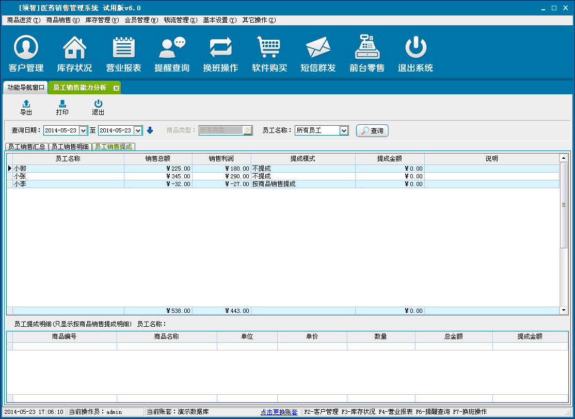Open the 员工名称 employee dropdown
Screen dimensions: 575x419
click(x=344, y=131)
